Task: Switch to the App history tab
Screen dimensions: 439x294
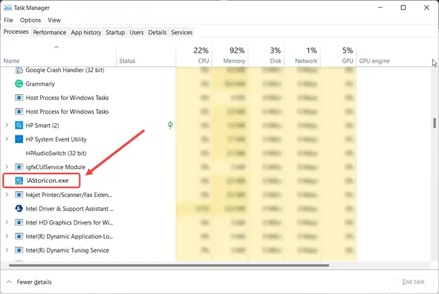Action: click(86, 33)
